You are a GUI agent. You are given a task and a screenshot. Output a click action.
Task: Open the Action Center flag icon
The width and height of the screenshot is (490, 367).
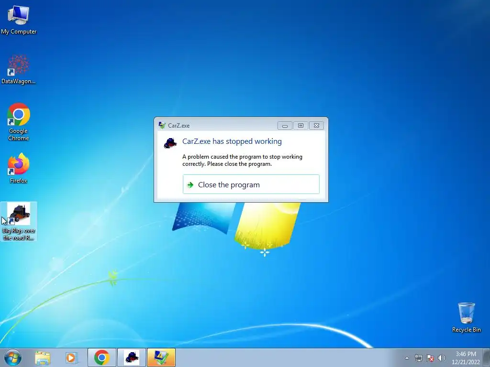click(430, 358)
